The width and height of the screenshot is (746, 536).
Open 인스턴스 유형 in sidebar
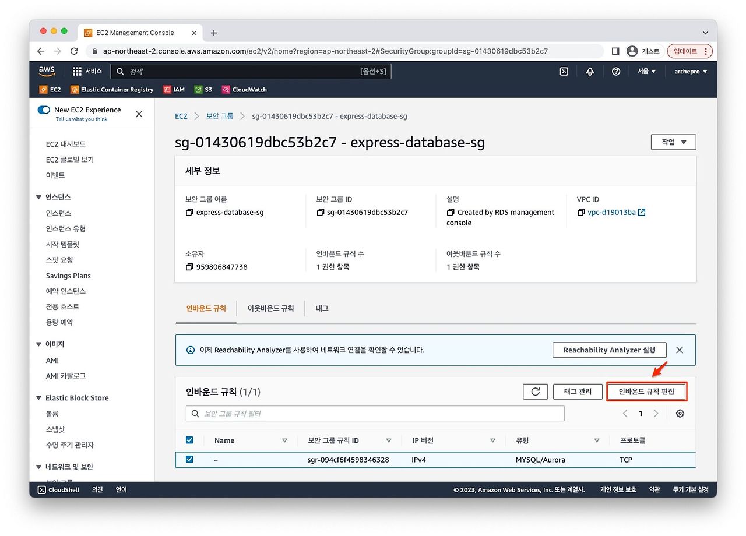coord(66,228)
